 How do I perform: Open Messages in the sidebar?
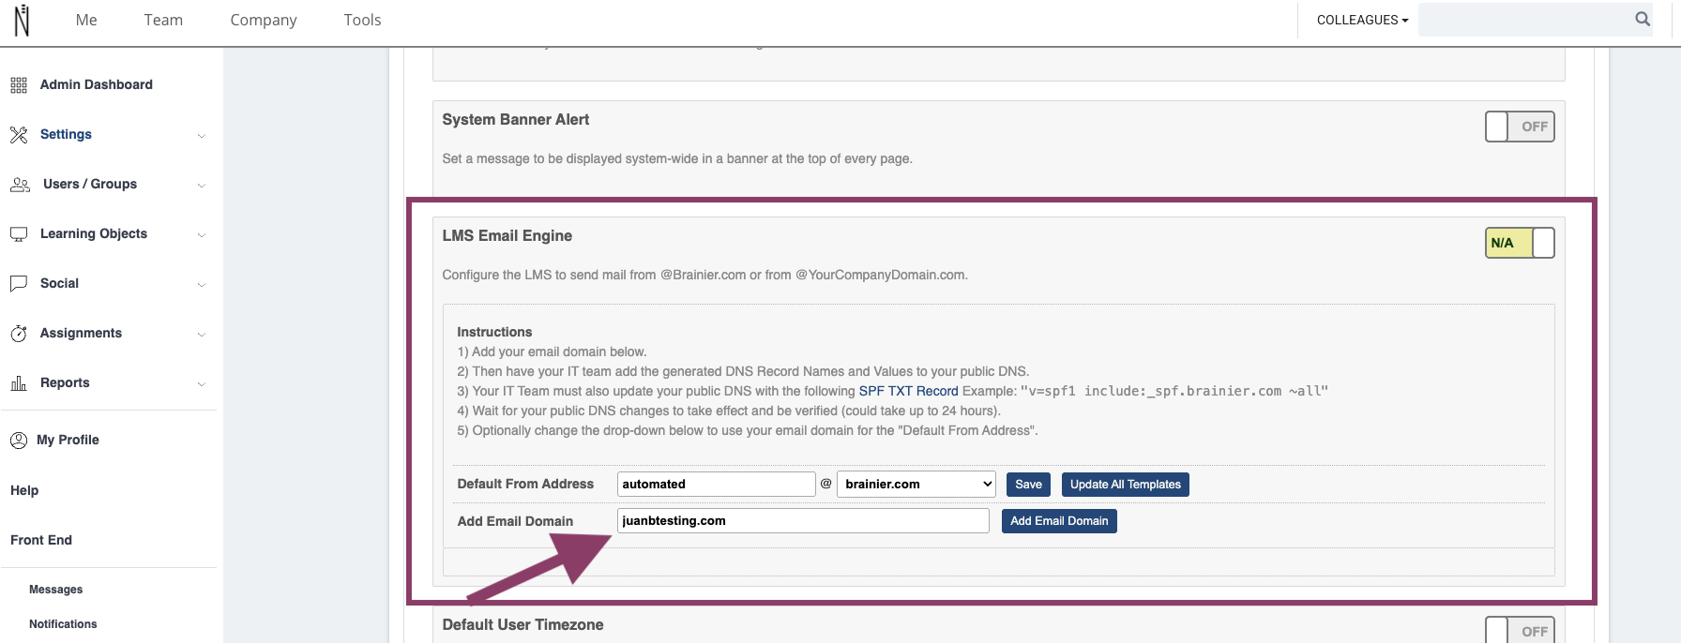pos(55,590)
